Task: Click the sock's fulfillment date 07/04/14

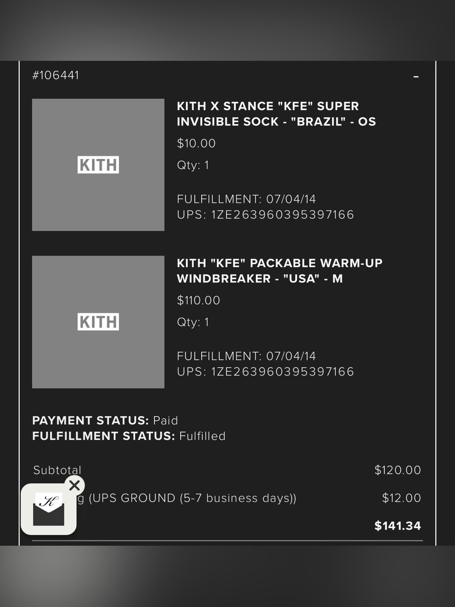Action: [291, 199]
